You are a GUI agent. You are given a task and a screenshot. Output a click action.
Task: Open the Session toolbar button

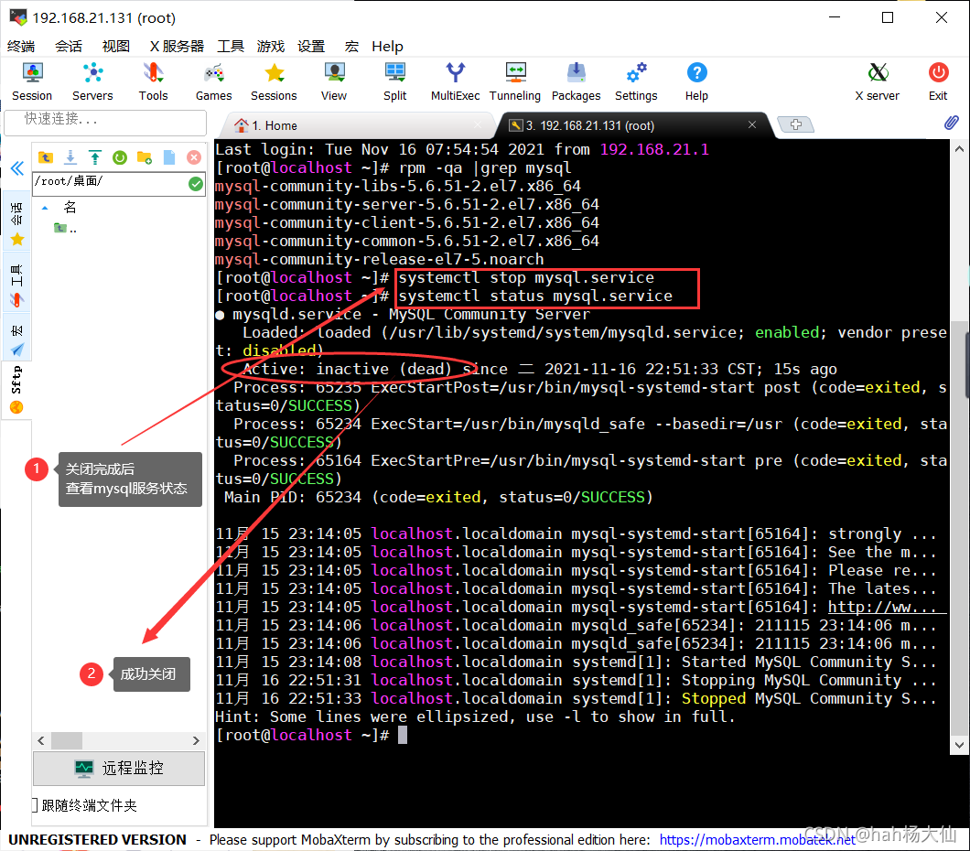[31, 81]
